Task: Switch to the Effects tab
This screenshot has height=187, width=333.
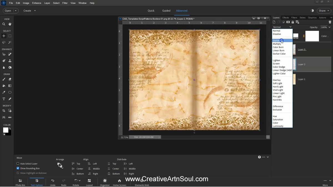Action: tap(286, 17)
